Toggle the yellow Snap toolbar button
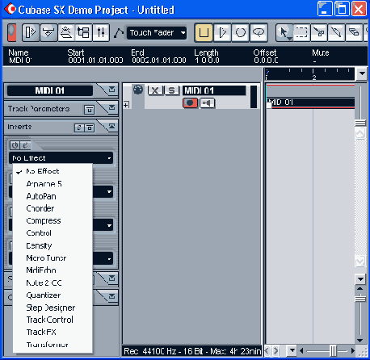Screen dimensions: 370x360 204,33
